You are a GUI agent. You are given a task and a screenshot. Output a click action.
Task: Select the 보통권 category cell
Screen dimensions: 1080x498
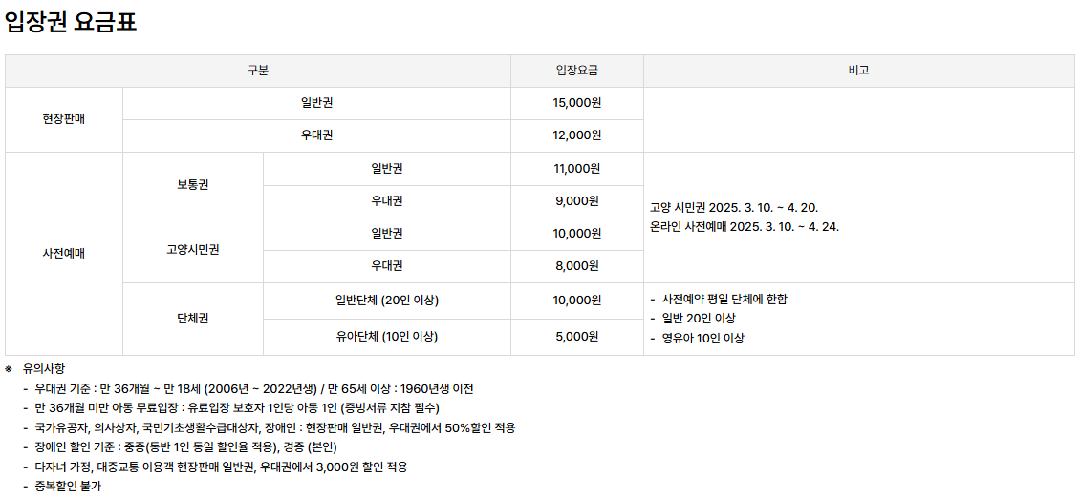click(x=193, y=185)
